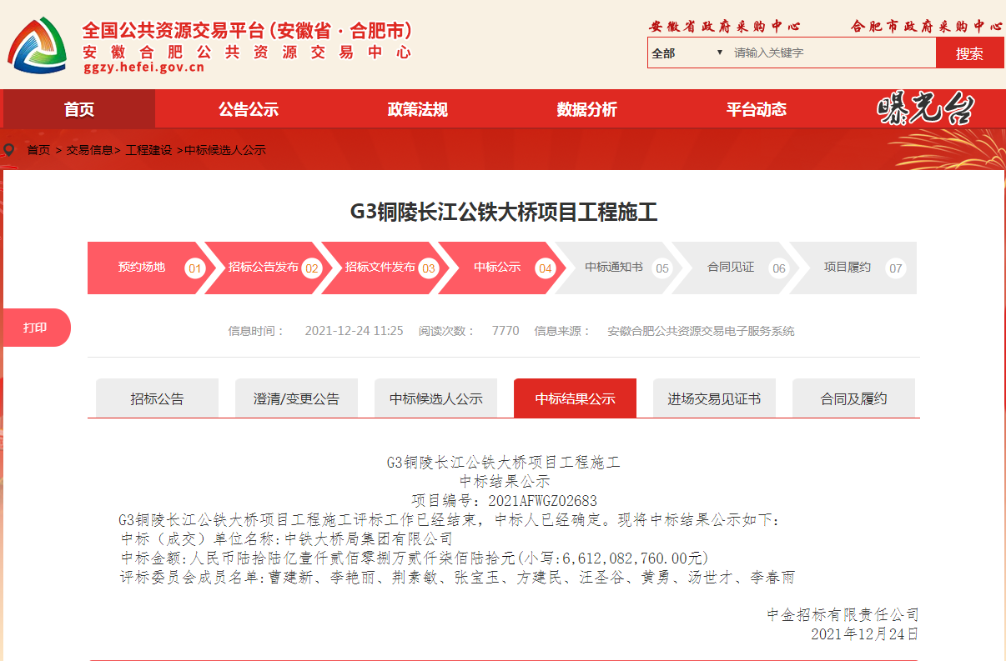Click step 05 中标通知书 arrow
The width and height of the screenshot is (1006, 661).
click(x=614, y=268)
